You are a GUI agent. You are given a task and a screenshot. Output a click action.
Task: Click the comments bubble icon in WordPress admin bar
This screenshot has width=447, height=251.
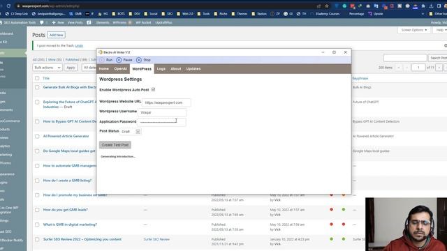[42, 22]
